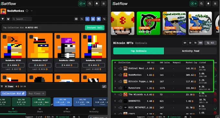Toggle the sweep tool blue button
Viewport: 220px width, 118px height.
pyautogui.click(x=93, y=19)
